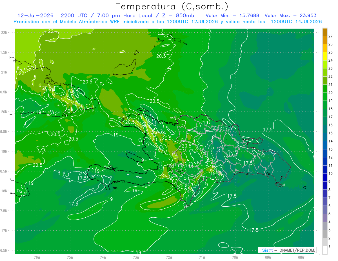
Task: Click the color scale label '21'
Action: pos(331,85)
